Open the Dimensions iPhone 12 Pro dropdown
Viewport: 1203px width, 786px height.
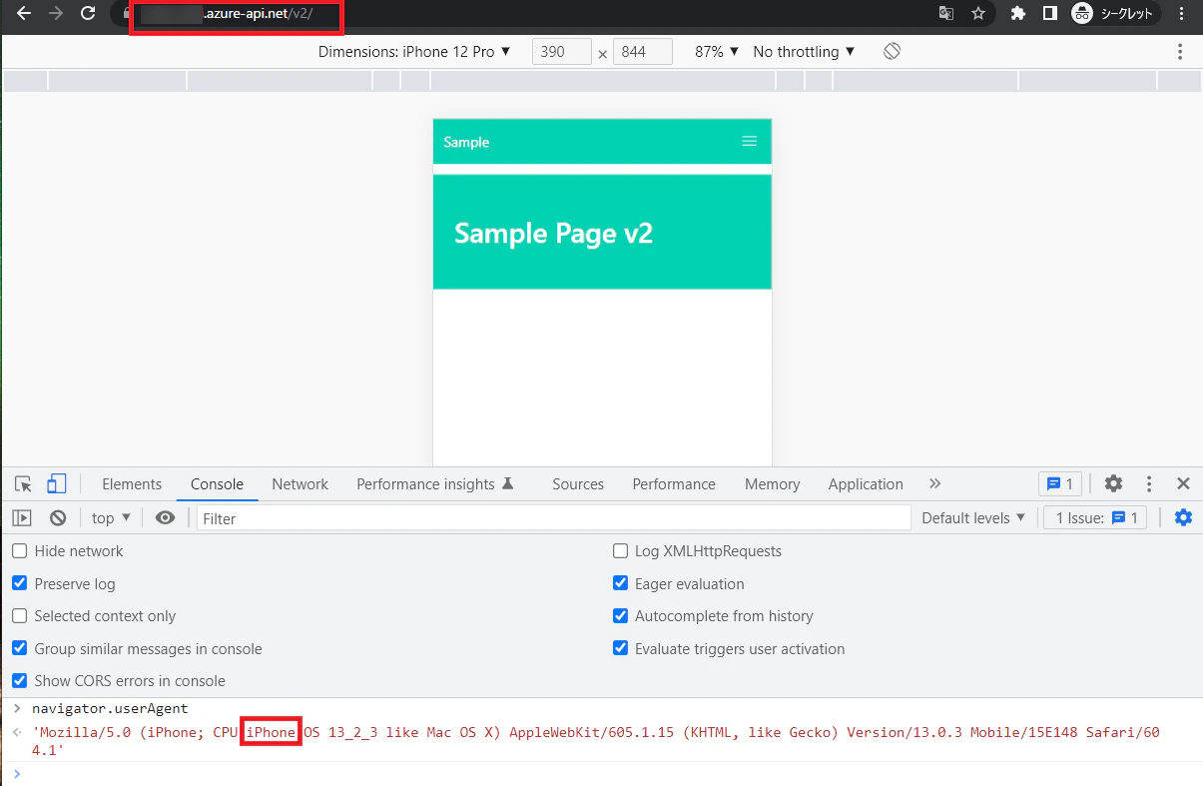click(x=414, y=52)
